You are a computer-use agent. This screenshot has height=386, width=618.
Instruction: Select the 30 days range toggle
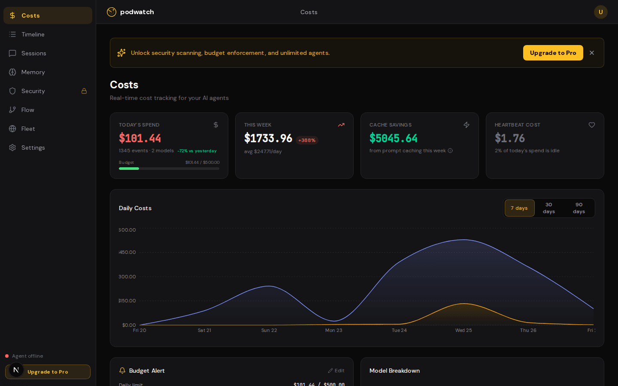click(548, 208)
